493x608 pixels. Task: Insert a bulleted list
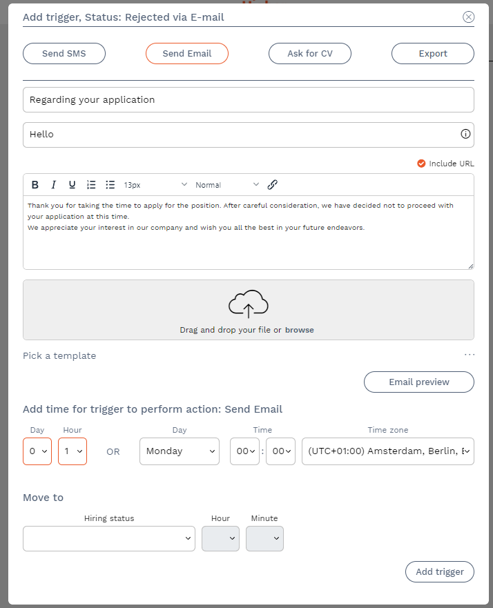110,185
